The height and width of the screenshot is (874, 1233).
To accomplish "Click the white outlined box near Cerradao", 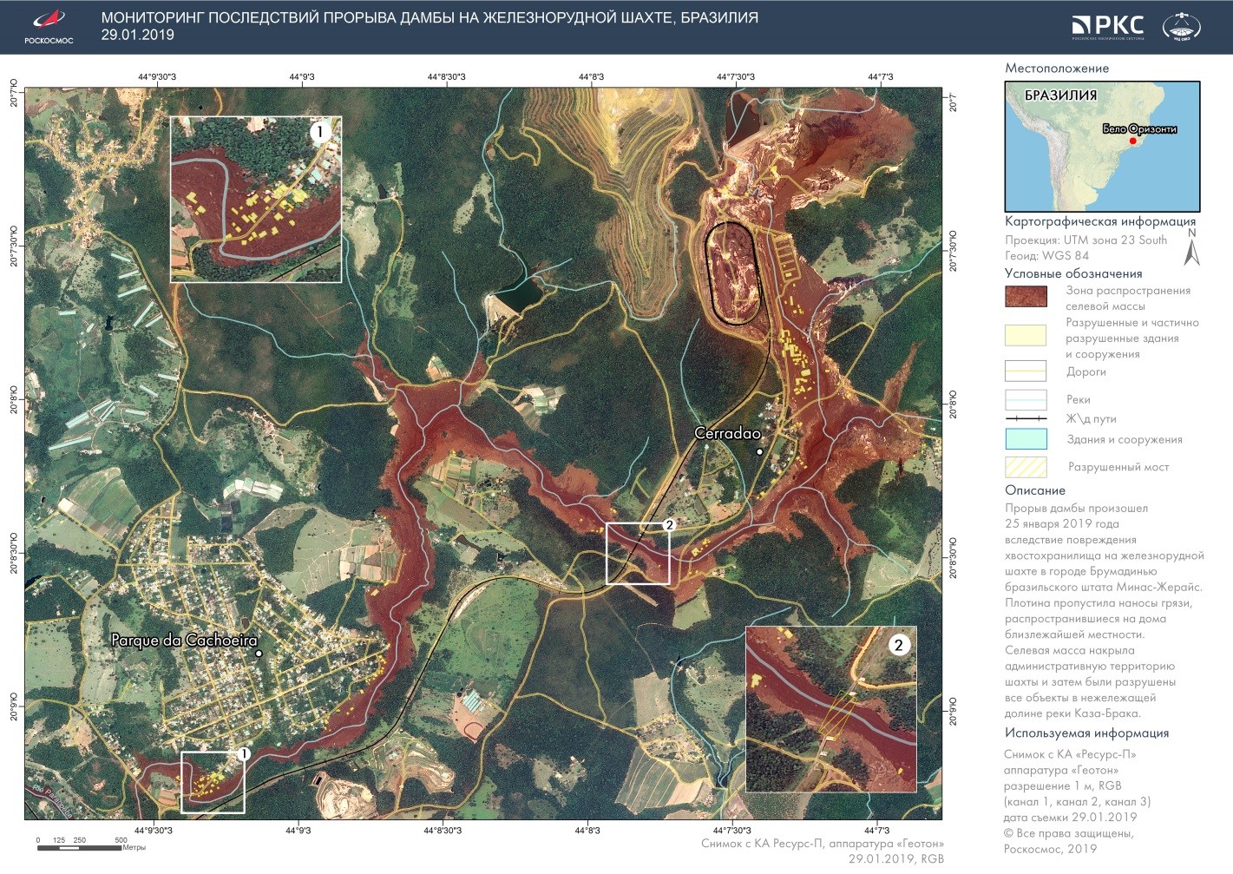I will (638, 554).
